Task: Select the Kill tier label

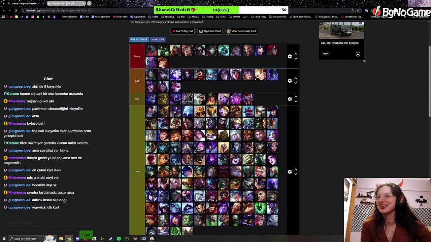Action: [137, 172]
